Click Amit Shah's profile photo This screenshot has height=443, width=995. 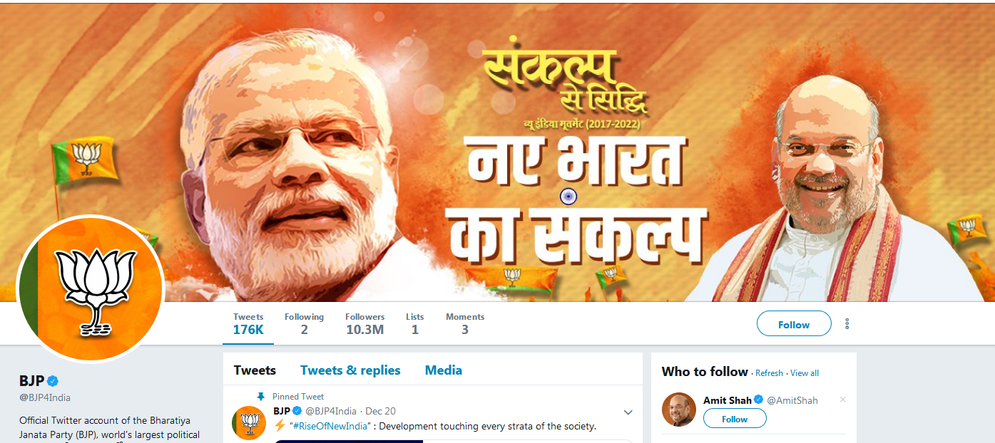(x=678, y=410)
